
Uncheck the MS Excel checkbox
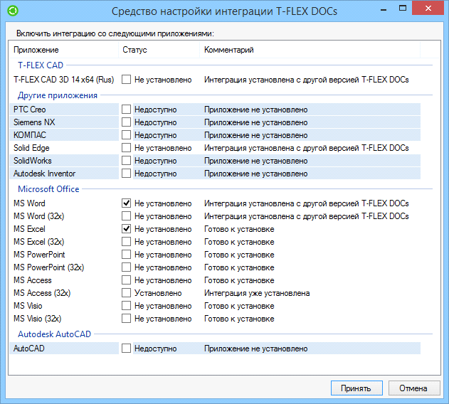(x=126, y=229)
